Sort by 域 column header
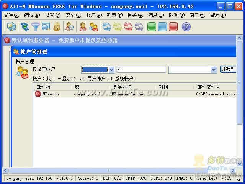 click(90, 87)
